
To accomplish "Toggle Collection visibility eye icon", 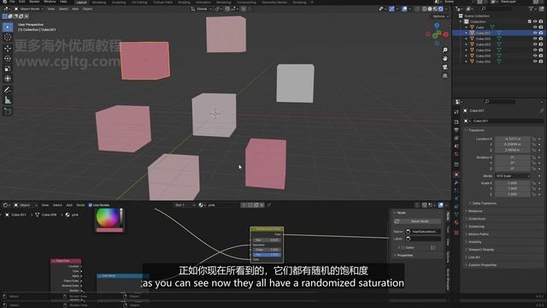I will [x=535, y=21].
